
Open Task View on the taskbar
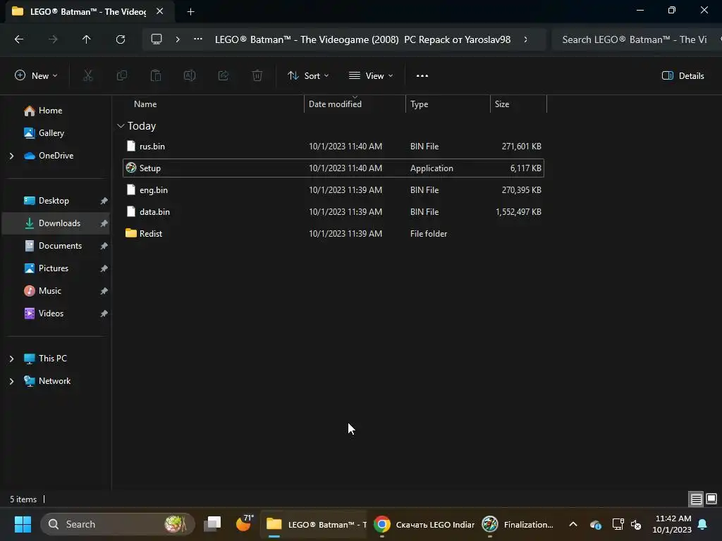212,524
